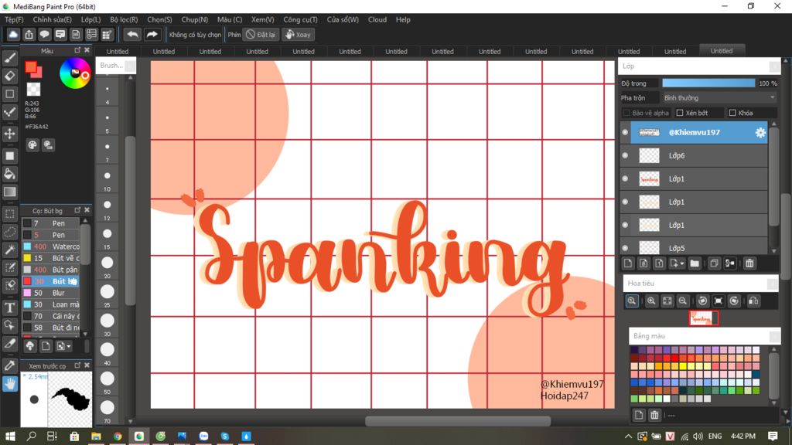
Task: Open the Tệp(F) menu
Action: [x=14, y=19]
